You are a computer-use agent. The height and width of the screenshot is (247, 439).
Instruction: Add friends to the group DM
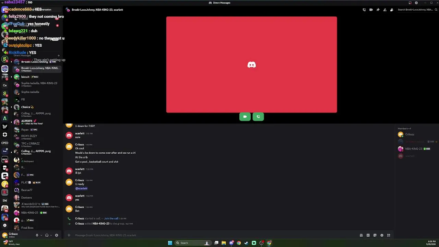click(385, 10)
